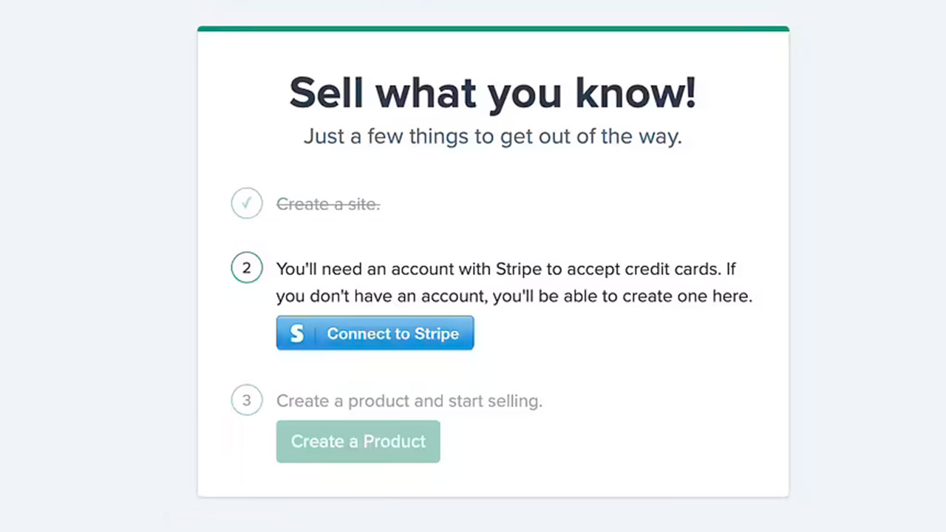Click the Create a product and start selling text
The height and width of the screenshot is (532, 946).
pos(409,401)
